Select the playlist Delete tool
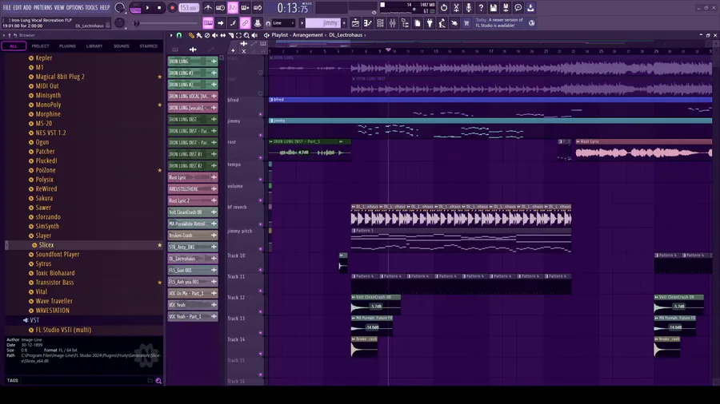This screenshot has width=720, height=404. coord(207,35)
